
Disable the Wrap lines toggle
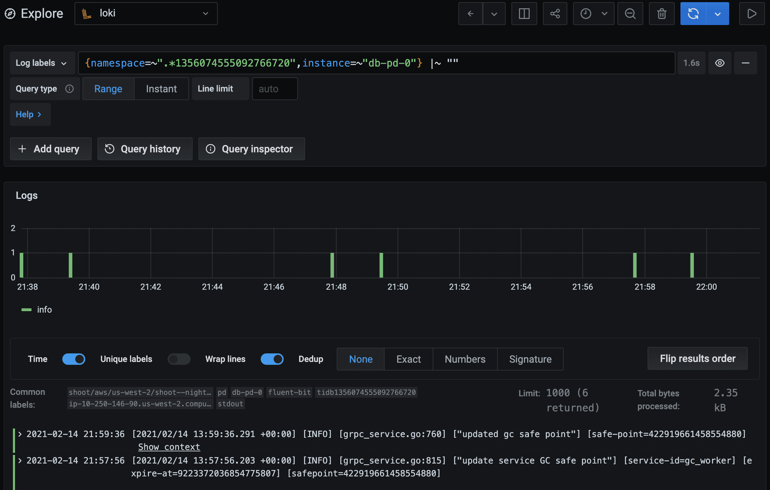point(272,359)
